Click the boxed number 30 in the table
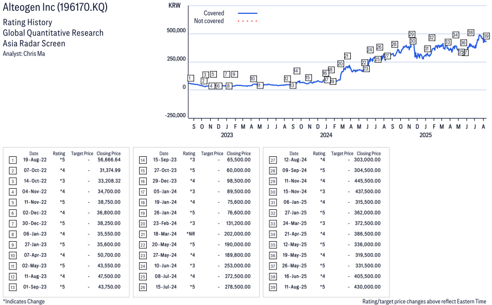The width and height of the screenshot is (492, 305). pos(273,192)
